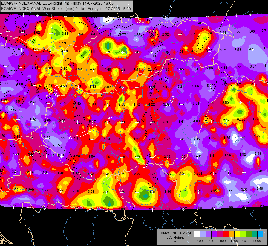This screenshot has width=268, height=246.
Task: Click the grid value 1.31
Action: [195, 69]
